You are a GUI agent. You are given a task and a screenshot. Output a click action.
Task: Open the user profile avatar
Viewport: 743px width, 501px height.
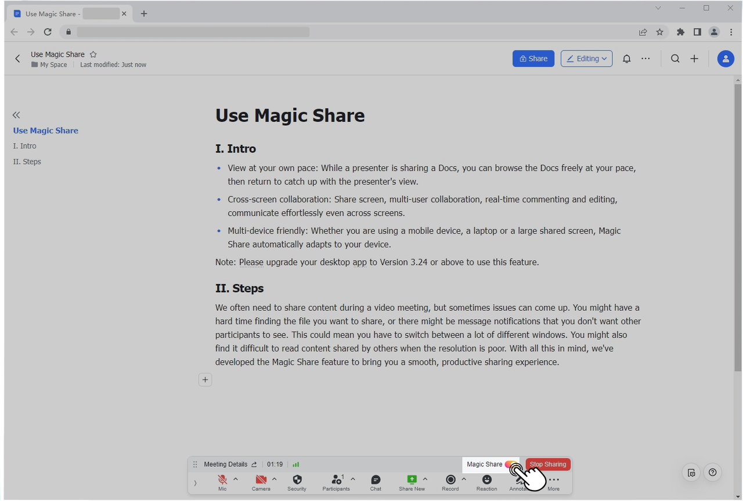[x=726, y=59]
